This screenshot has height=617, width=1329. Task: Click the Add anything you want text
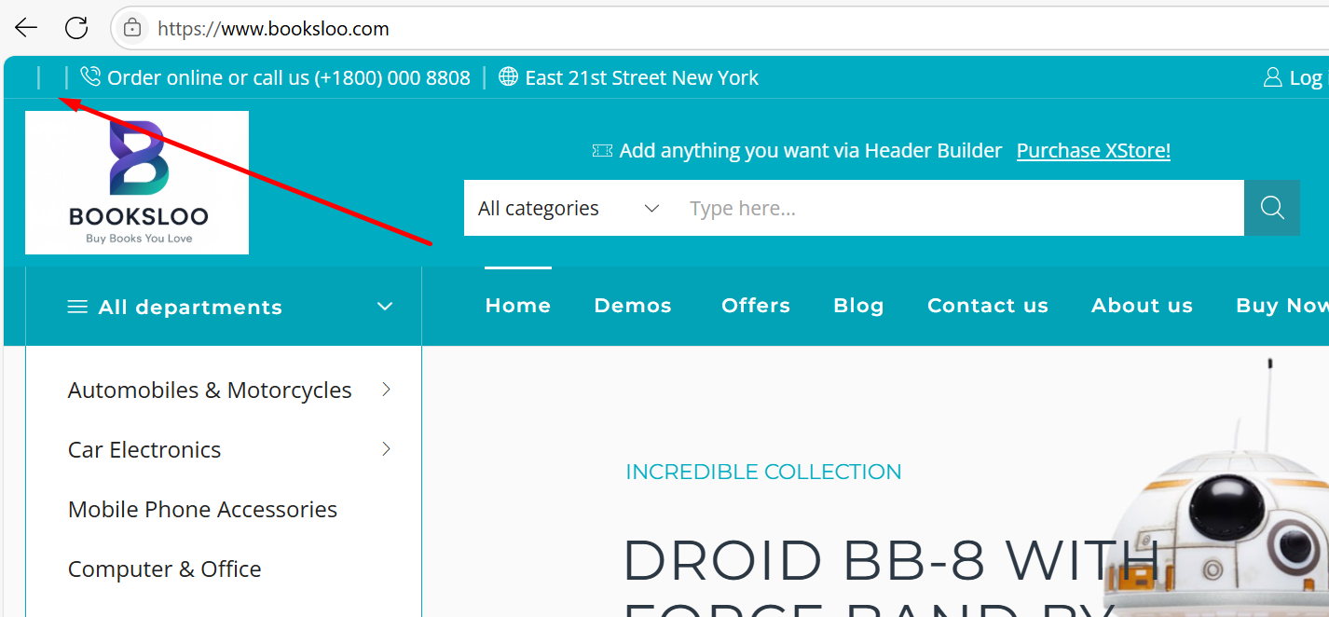tap(810, 150)
